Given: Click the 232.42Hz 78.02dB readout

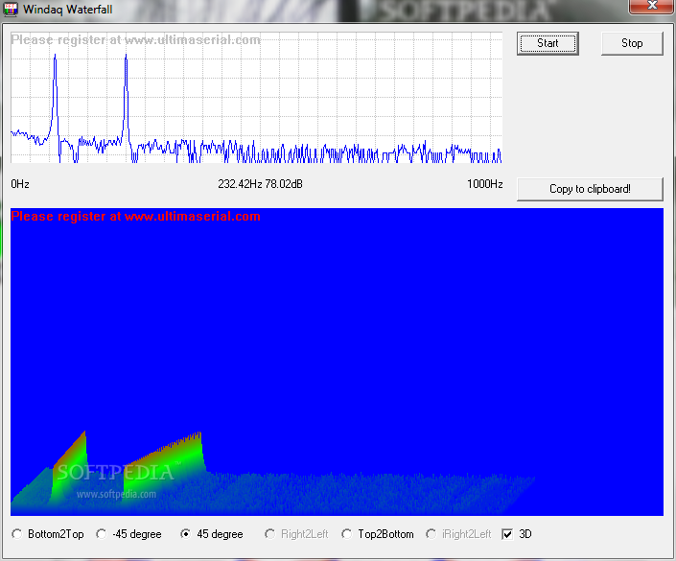Looking at the screenshot, I should click(x=260, y=184).
